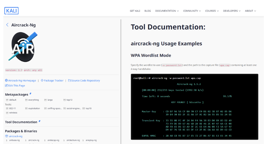Image resolution: width=268 pixels, height=144 pixels.
Task: Open the Source Code Repository link
Action: coord(86,80)
